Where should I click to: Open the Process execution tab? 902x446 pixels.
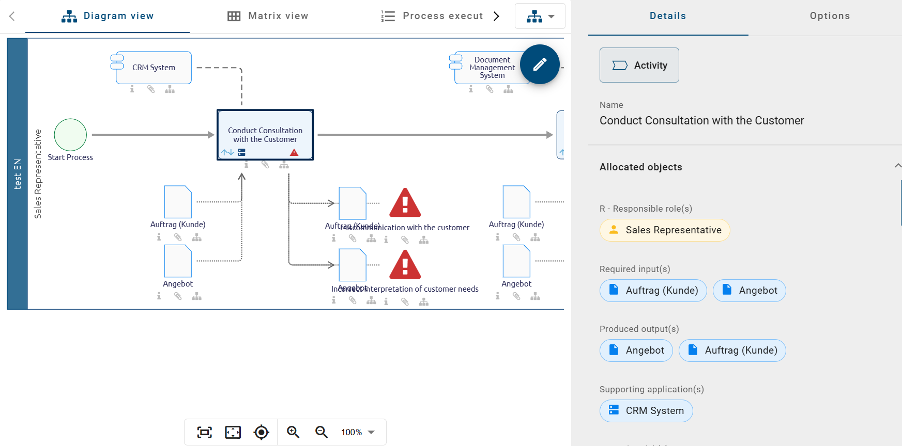pyautogui.click(x=432, y=16)
